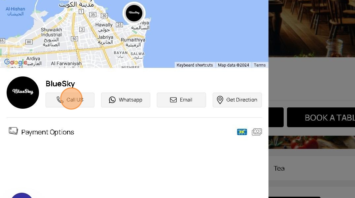Click Map data ©2024 text
The image size is (355, 198).
pyautogui.click(x=233, y=65)
